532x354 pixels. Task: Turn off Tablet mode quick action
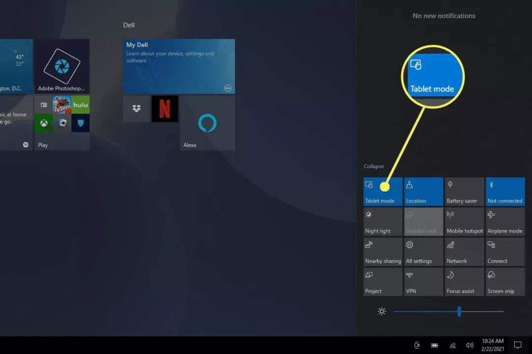(x=383, y=191)
